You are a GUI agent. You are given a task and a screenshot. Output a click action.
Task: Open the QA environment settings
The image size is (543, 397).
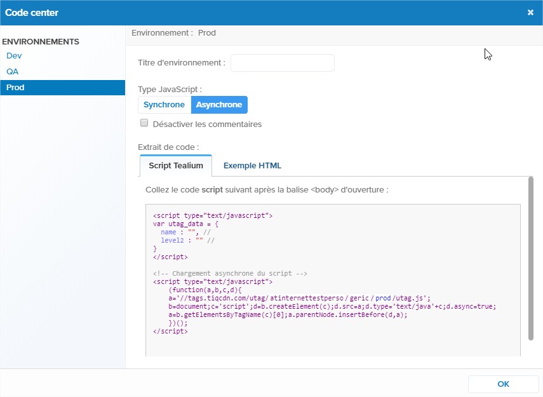click(x=12, y=71)
